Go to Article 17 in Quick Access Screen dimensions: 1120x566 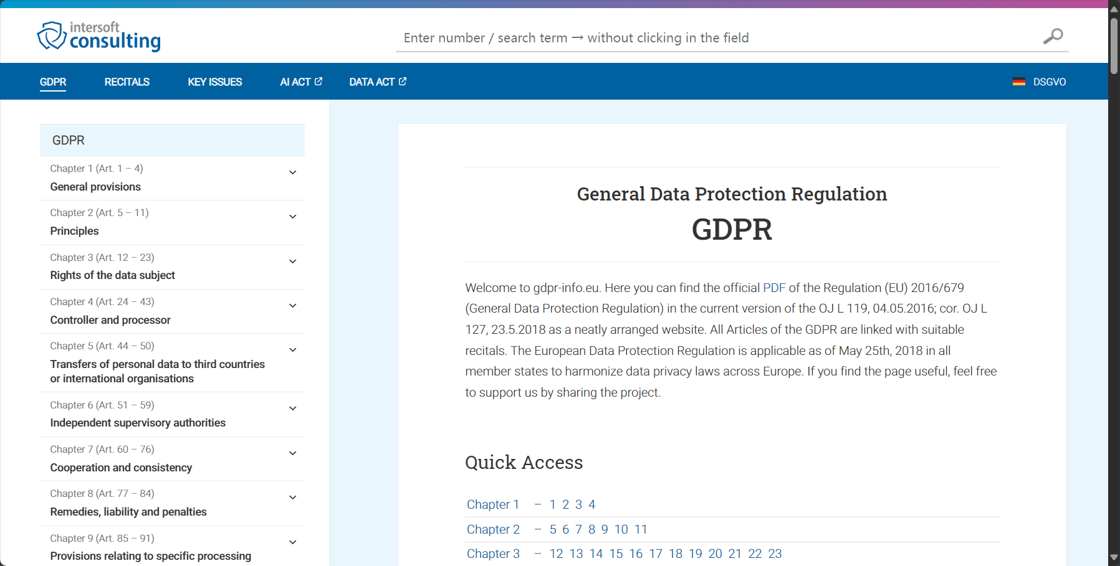point(655,554)
